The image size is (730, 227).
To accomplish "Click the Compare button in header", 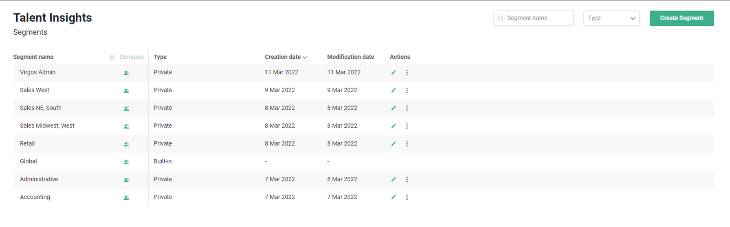I will point(127,57).
